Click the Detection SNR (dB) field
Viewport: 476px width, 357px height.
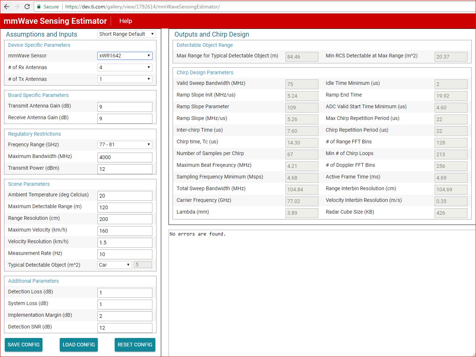tap(125, 328)
